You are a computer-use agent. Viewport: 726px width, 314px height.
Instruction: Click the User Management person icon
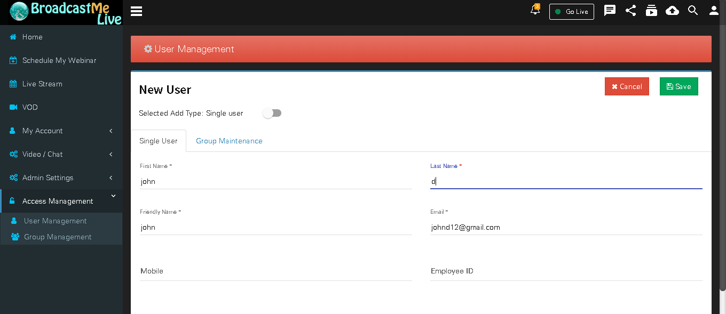click(14, 221)
